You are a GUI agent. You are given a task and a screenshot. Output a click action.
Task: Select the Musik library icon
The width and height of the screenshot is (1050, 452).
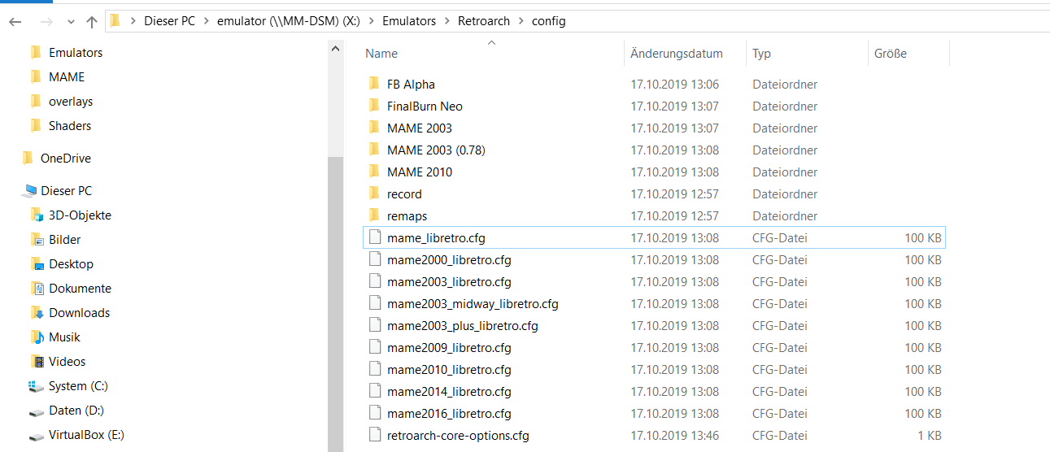(x=37, y=337)
